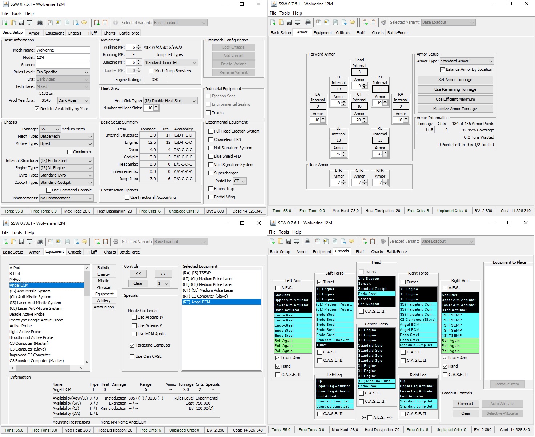Open the Jump Jet Type dropdown
The image size is (535, 437).
coord(171,62)
